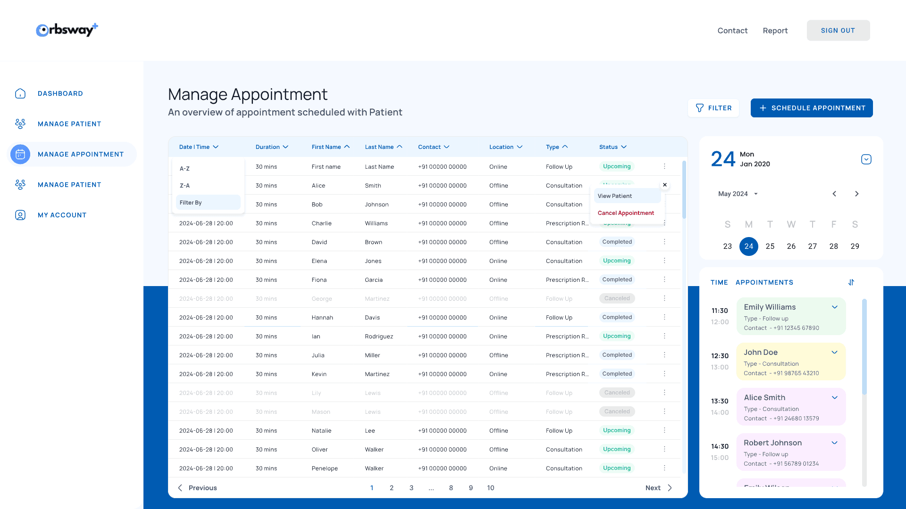
Task: Open row options for First name row
Action: point(664,166)
